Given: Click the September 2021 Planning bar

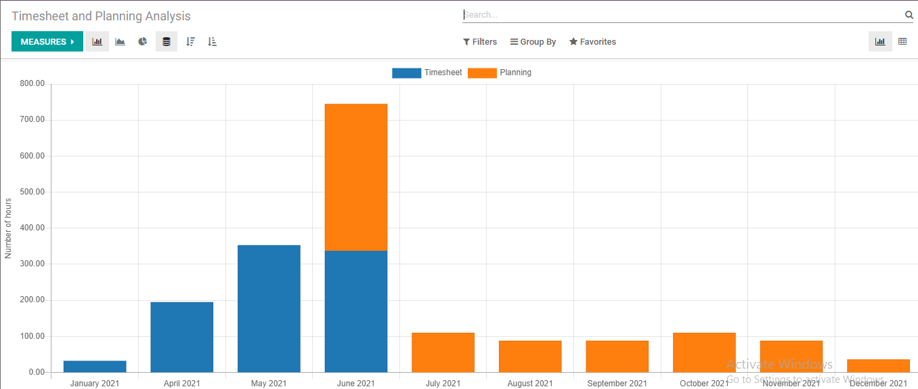Looking at the screenshot, I should 617,356.
